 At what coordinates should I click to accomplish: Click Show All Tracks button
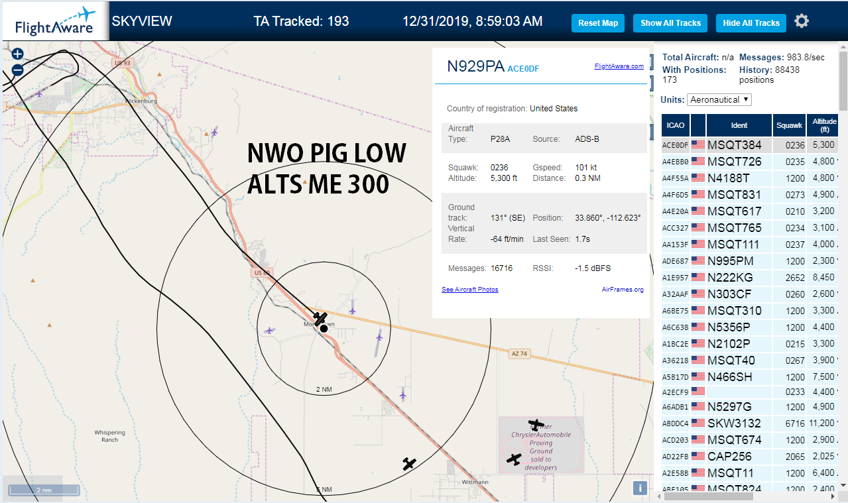(670, 23)
